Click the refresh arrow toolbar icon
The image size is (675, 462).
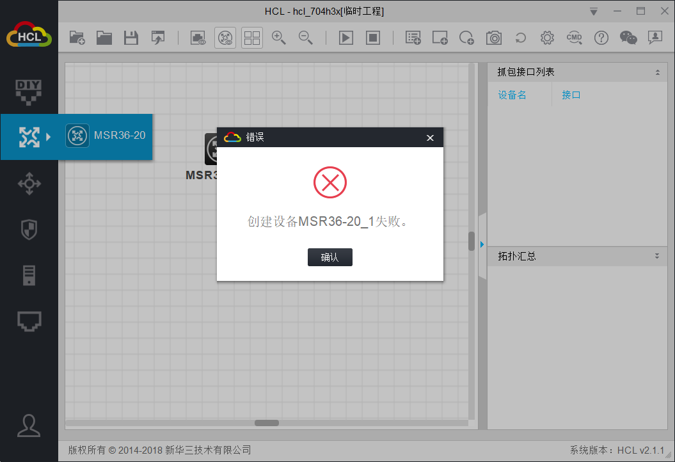tap(520, 38)
